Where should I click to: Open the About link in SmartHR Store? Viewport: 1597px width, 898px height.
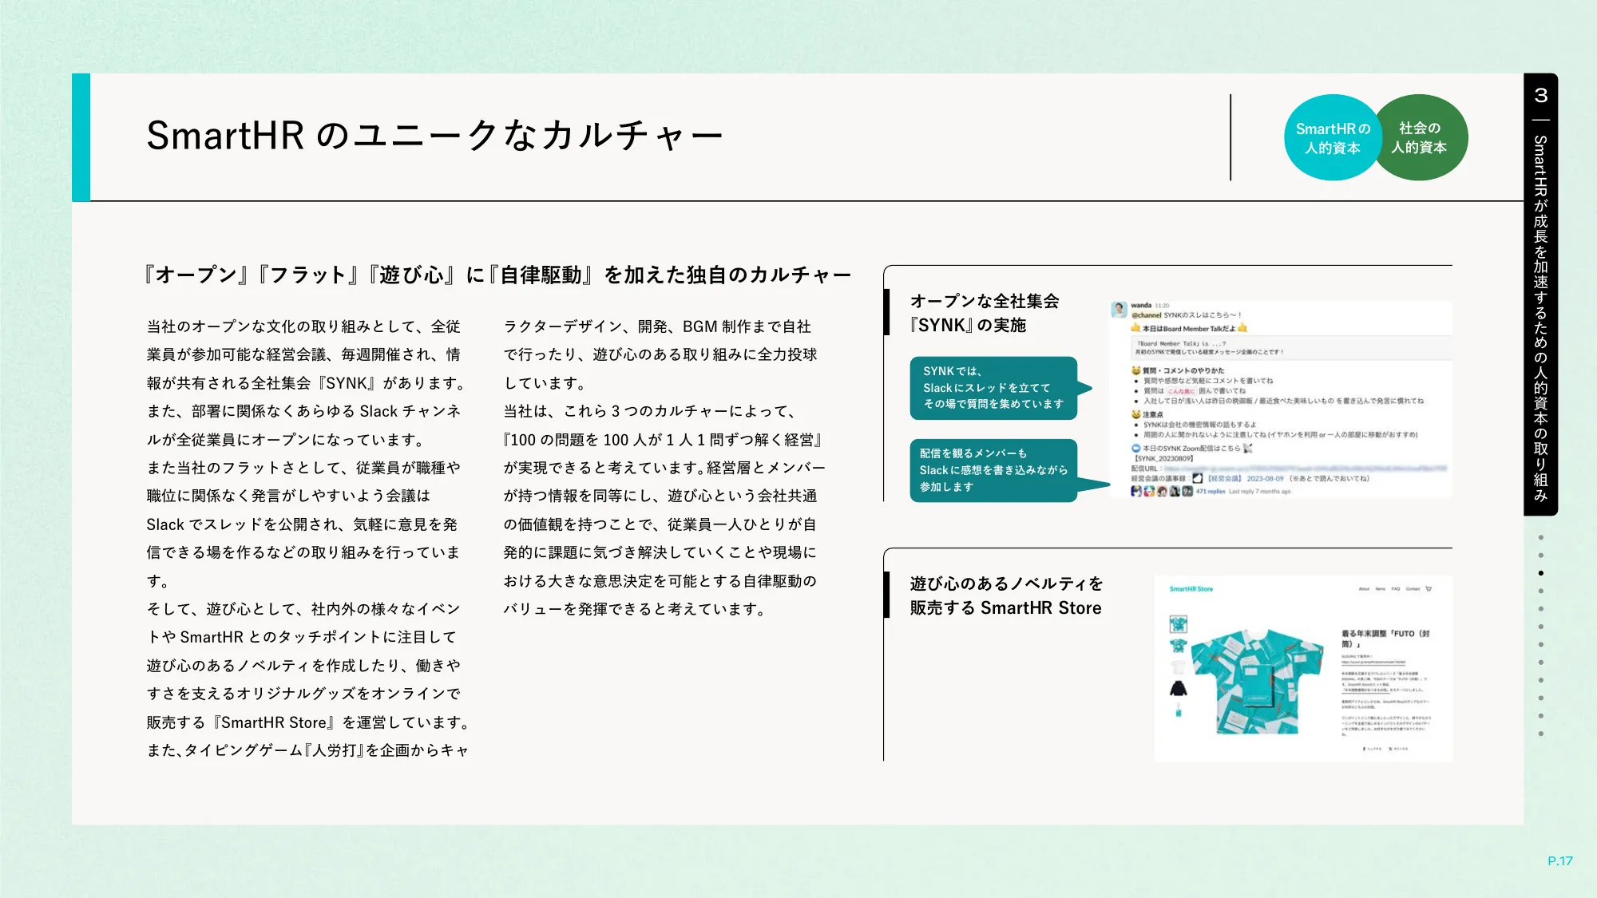[1364, 589]
